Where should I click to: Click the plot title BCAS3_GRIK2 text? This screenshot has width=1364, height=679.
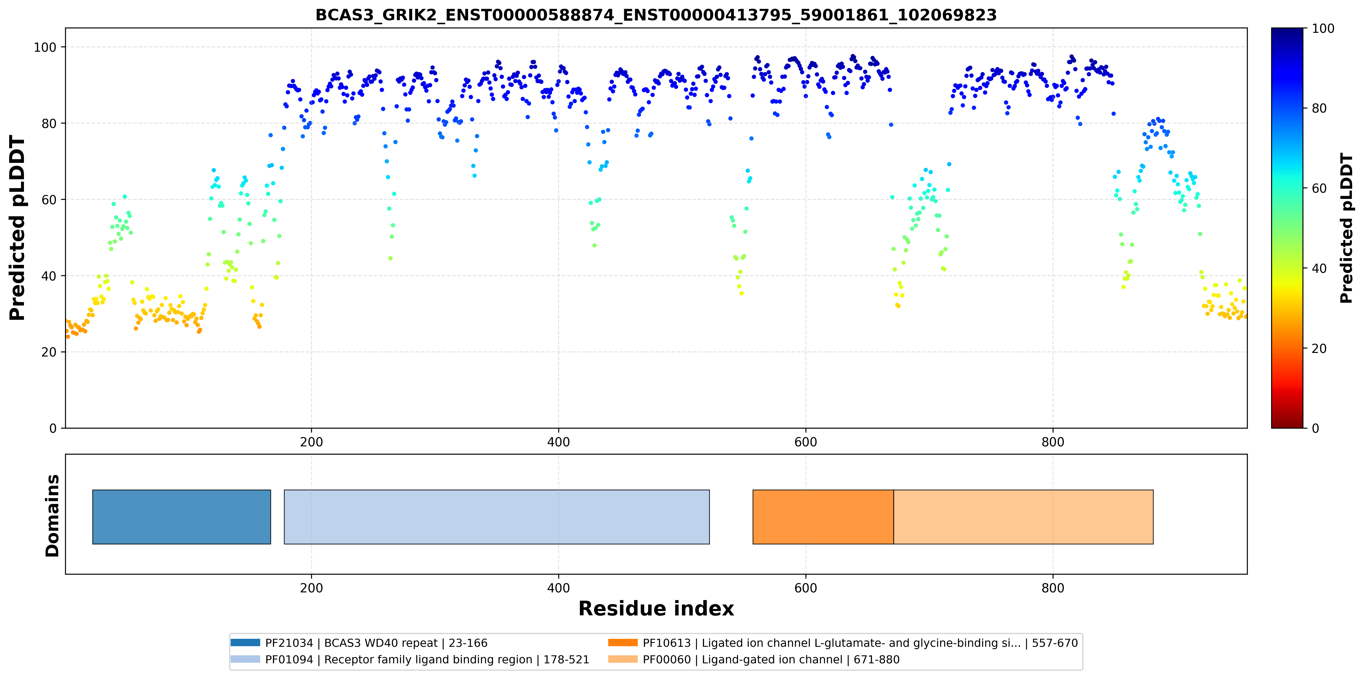pos(656,15)
